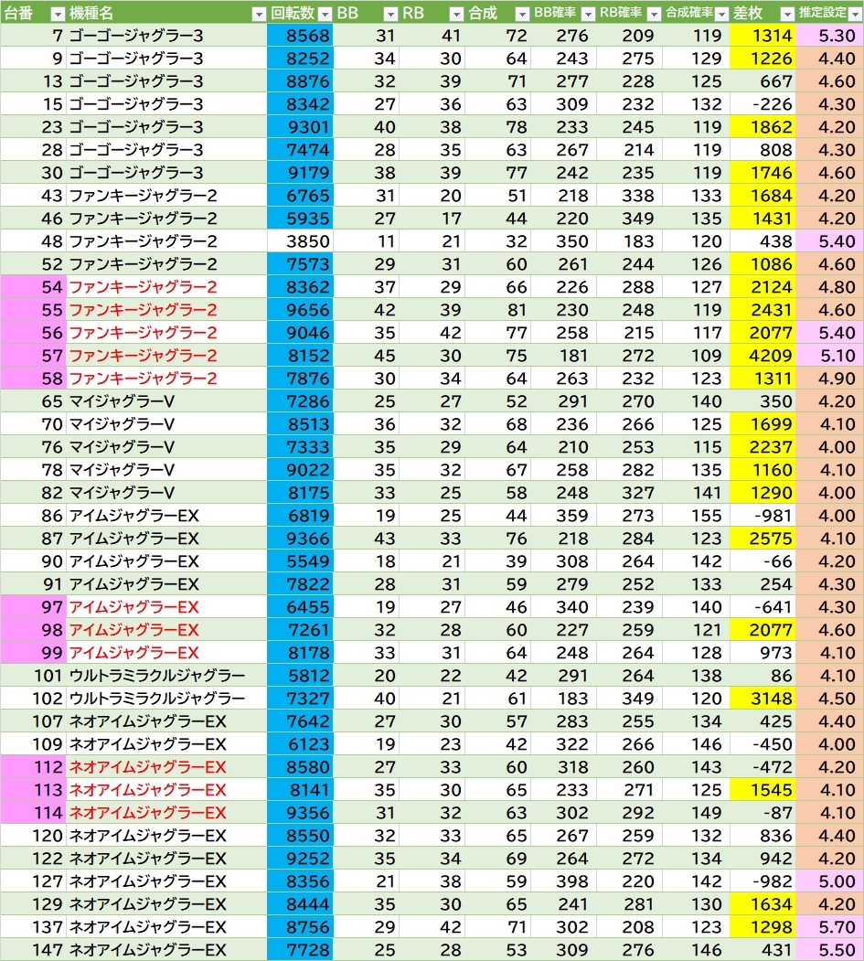Viewport: 864px width, 961px height.
Task: Select the yellow 差枚 cell showing 4209
Action: point(763,356)
